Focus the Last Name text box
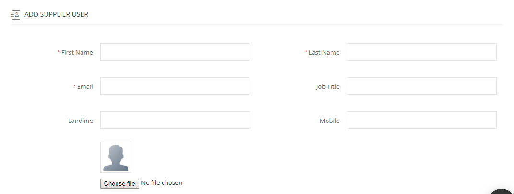This screenshot has width=514, height=194. point(421,52)
